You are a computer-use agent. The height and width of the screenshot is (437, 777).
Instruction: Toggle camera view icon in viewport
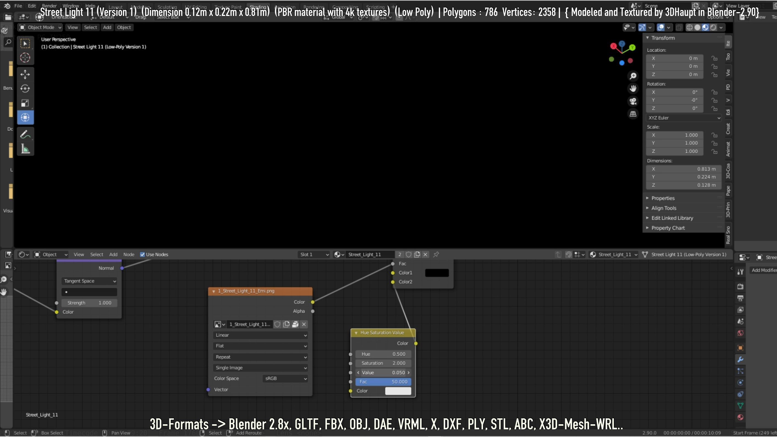click(x=633, y=101)
